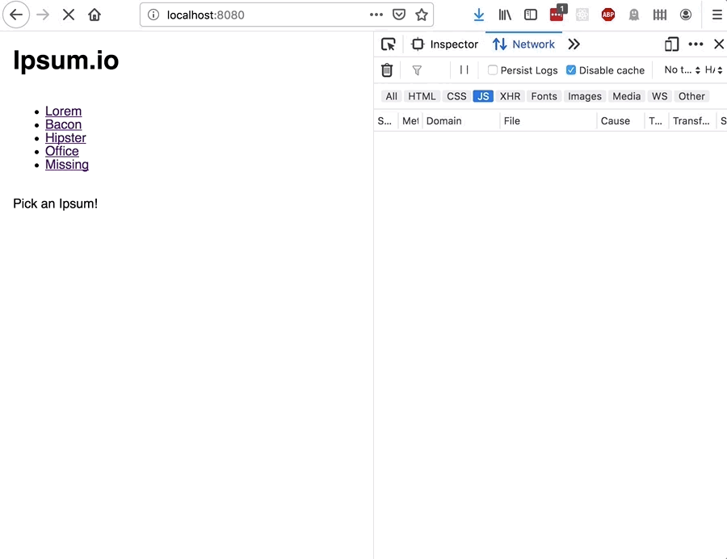Toggle the All request filter
This screenshot has height=559, width=727.
(x=391, y=96)
